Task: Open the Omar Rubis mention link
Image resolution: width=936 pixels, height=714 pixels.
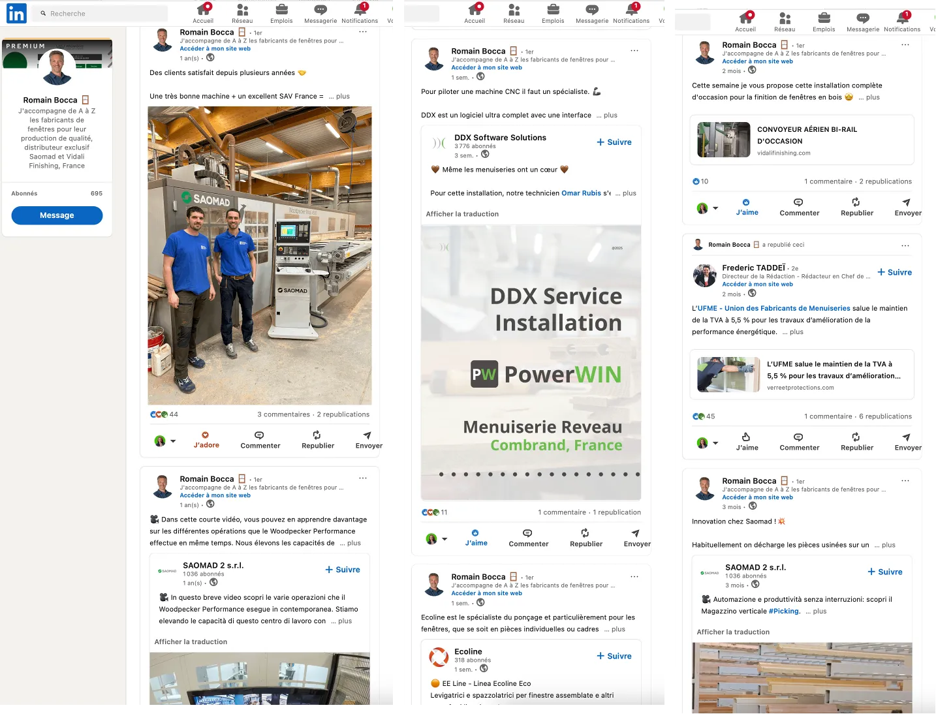Action: point(581,193)
